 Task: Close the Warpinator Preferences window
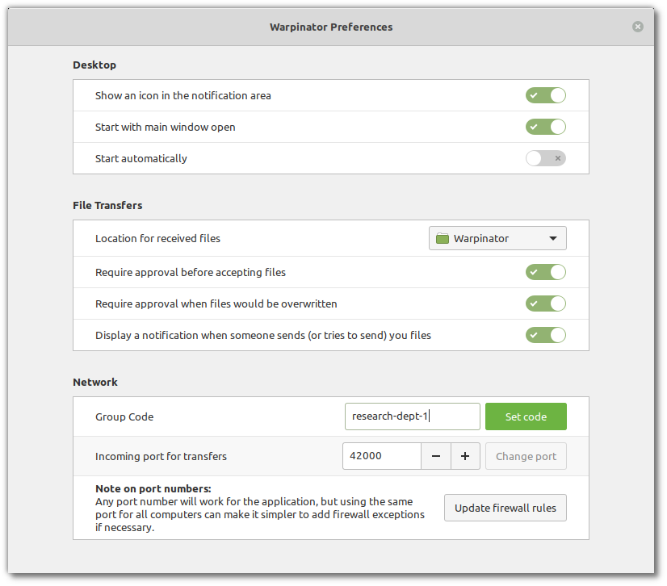pos(638,27)
